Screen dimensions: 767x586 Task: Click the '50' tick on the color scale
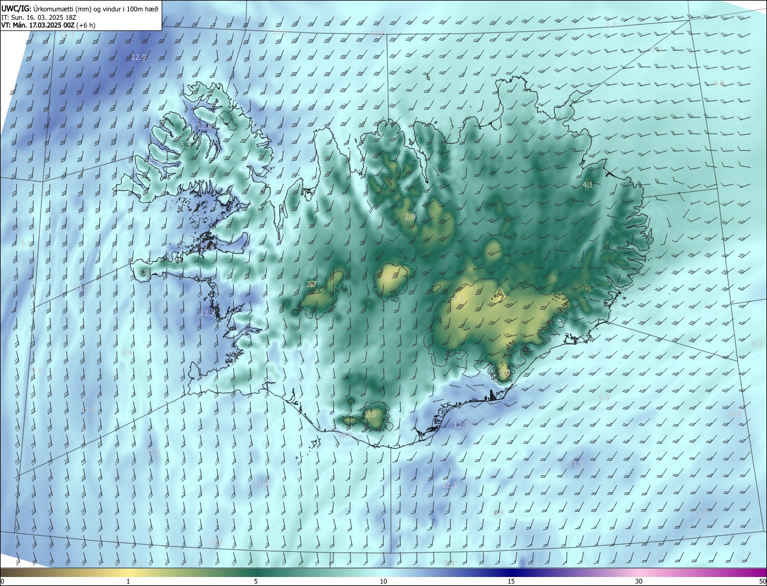pos(762,582)
